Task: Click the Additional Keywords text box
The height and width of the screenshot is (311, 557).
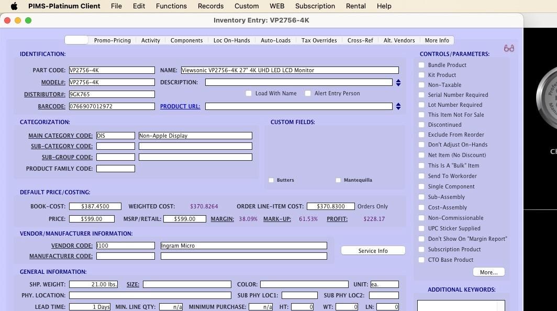Action: click(461, 306)
